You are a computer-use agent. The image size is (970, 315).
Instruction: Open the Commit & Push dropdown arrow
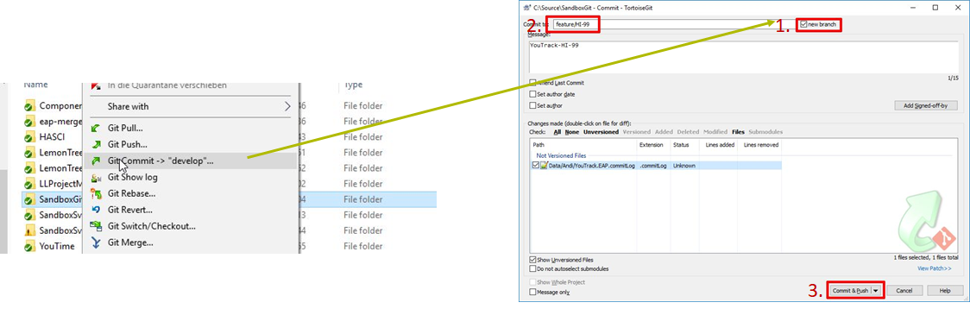877,290
